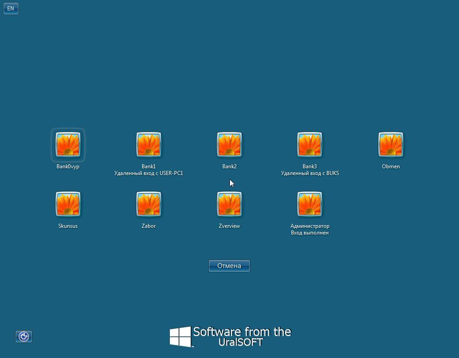Click the Bank2 account flower icon
The image size is (459, 358).
pos(229,145)
